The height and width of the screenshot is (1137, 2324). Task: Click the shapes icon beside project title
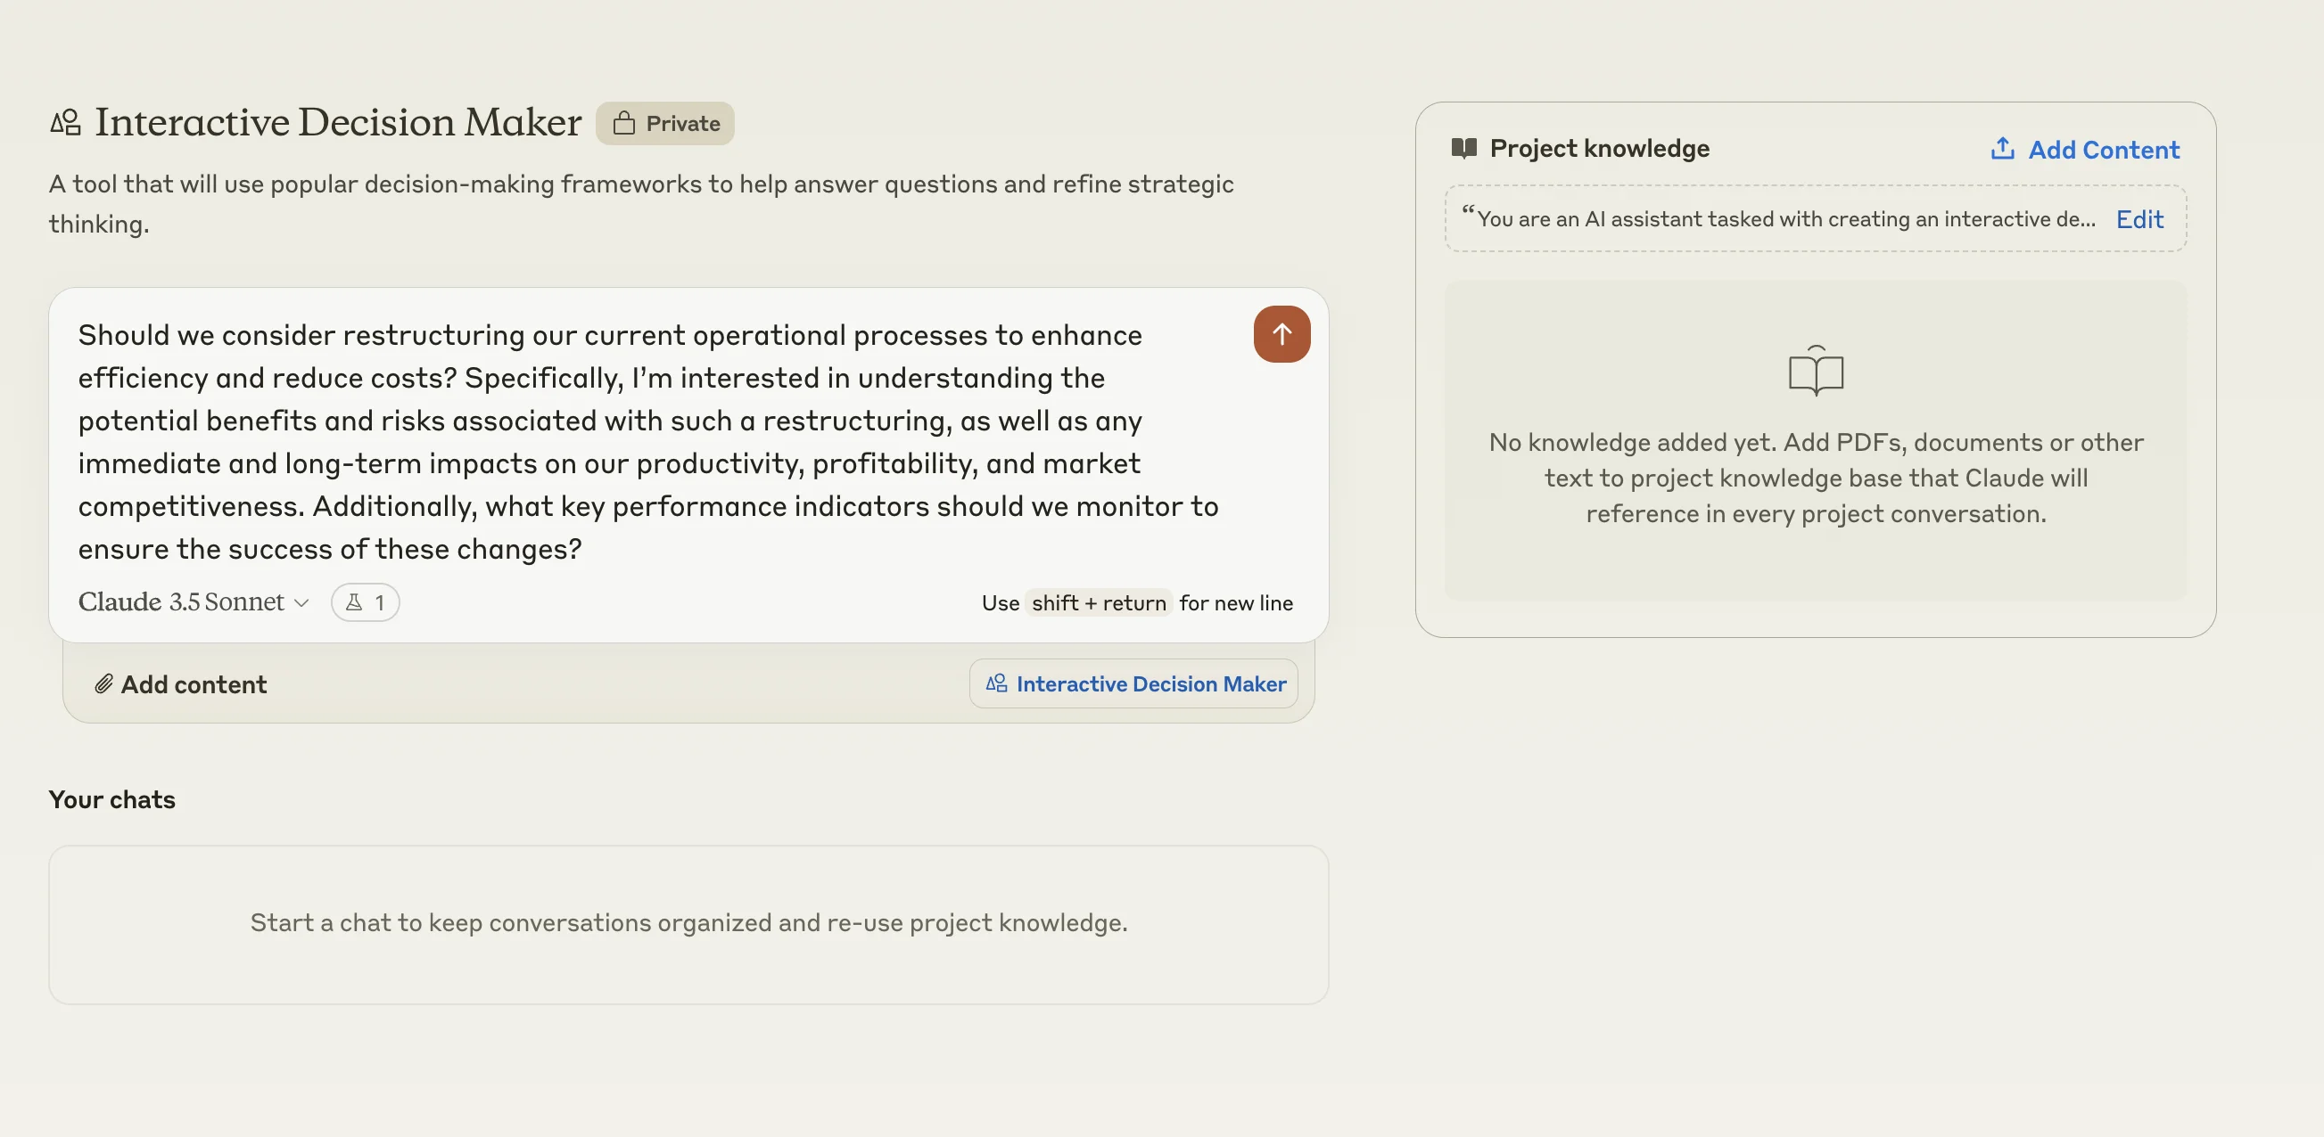coord(65,123)
